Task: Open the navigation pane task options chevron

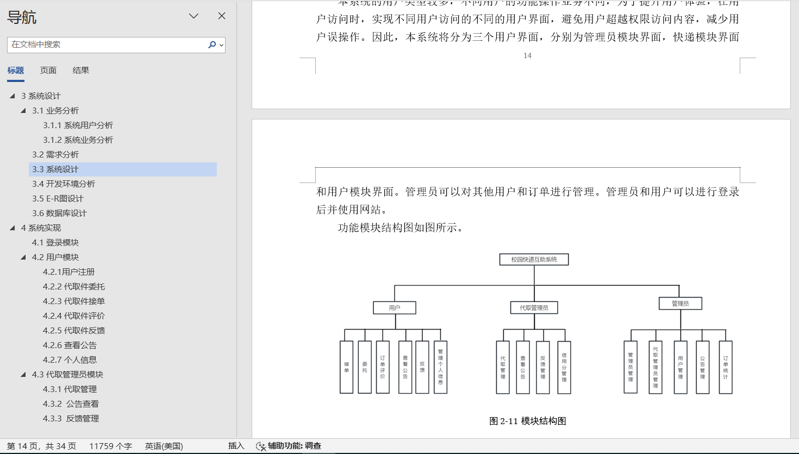Action: [x=193, y=16]
